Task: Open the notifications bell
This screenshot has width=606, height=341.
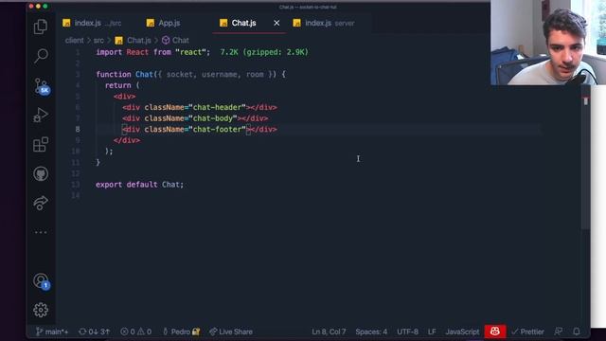Action: tap(577, 332)
